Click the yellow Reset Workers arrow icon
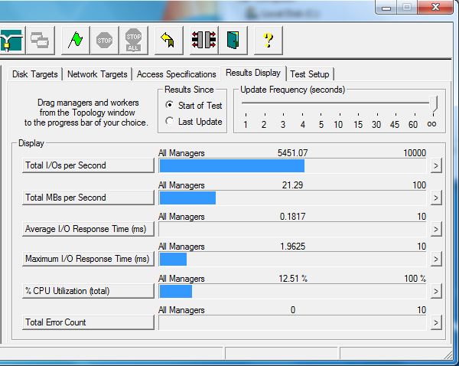 click(168, 40)
